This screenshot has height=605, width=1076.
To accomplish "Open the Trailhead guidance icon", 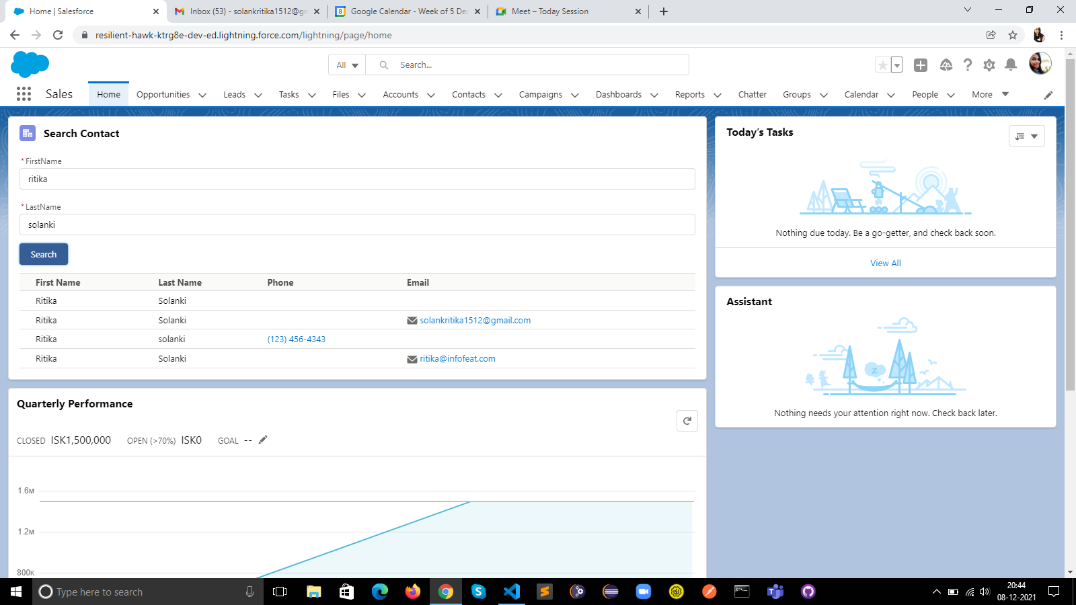I will point(946,65).
